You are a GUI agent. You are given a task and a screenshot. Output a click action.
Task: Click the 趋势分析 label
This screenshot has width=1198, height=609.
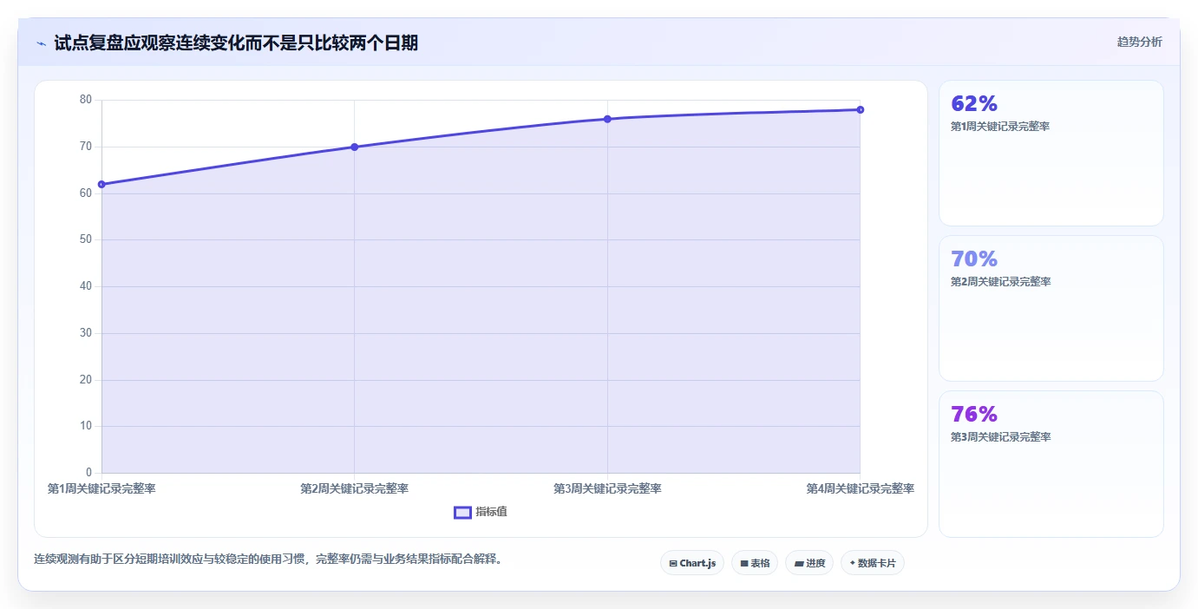tap(1139, 42)
